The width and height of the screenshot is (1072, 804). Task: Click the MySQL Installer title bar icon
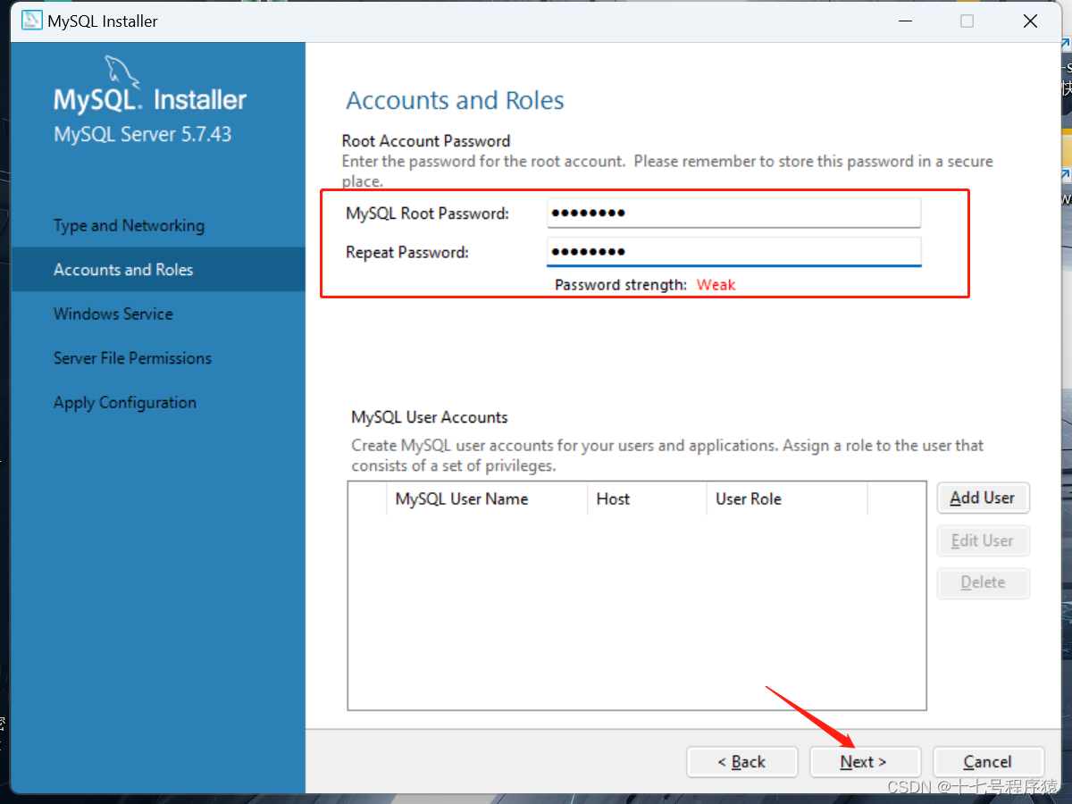tap(31, 21)
